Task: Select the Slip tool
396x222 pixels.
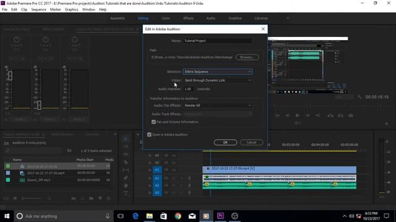Action: [126, 170]
